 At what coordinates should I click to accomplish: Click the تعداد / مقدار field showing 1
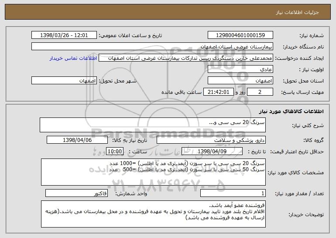coord(233,193)
